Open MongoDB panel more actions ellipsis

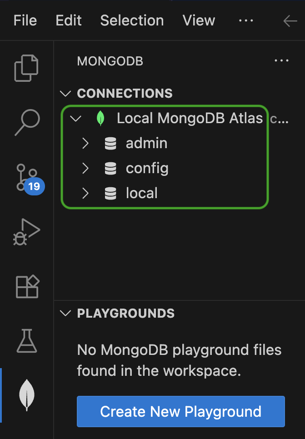click(281, 61)
